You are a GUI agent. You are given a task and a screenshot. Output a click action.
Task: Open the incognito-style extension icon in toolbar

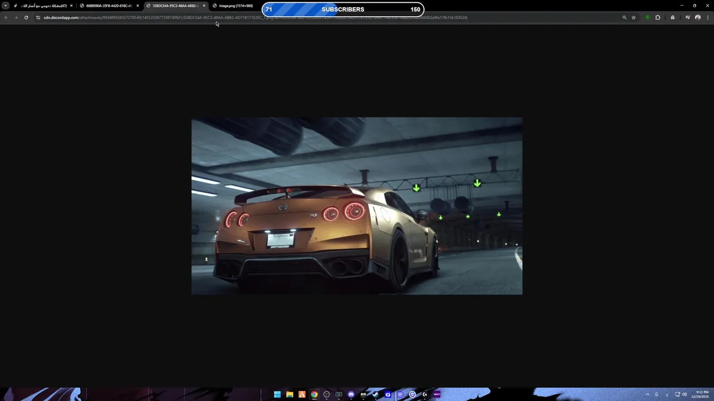pyautogui.click(x=673, y=17)
